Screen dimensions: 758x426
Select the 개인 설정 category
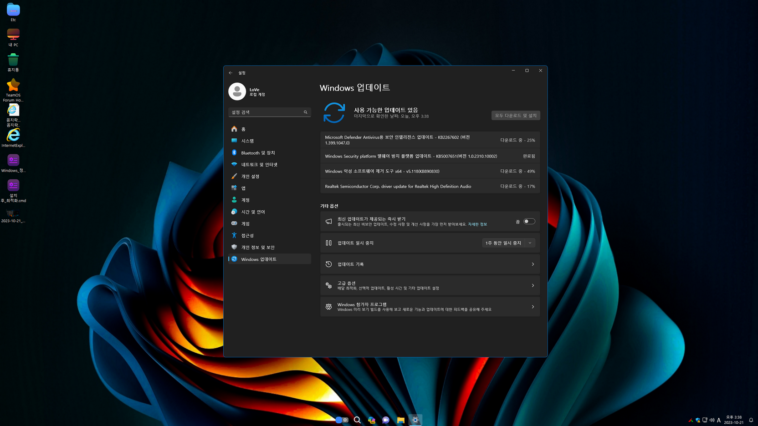coord(269,177)
